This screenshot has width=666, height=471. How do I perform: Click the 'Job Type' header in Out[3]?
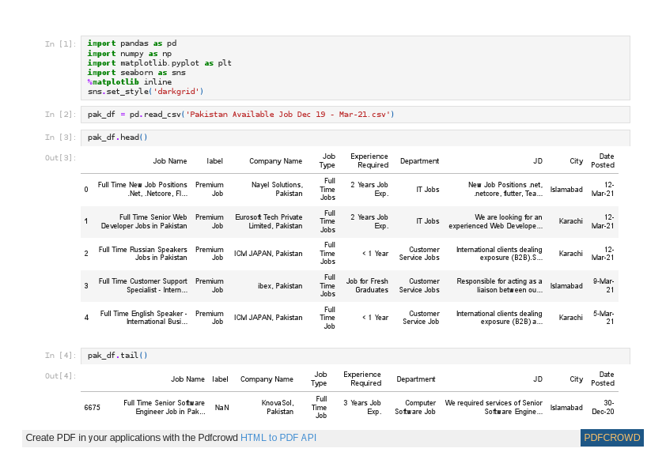(327, 160)
